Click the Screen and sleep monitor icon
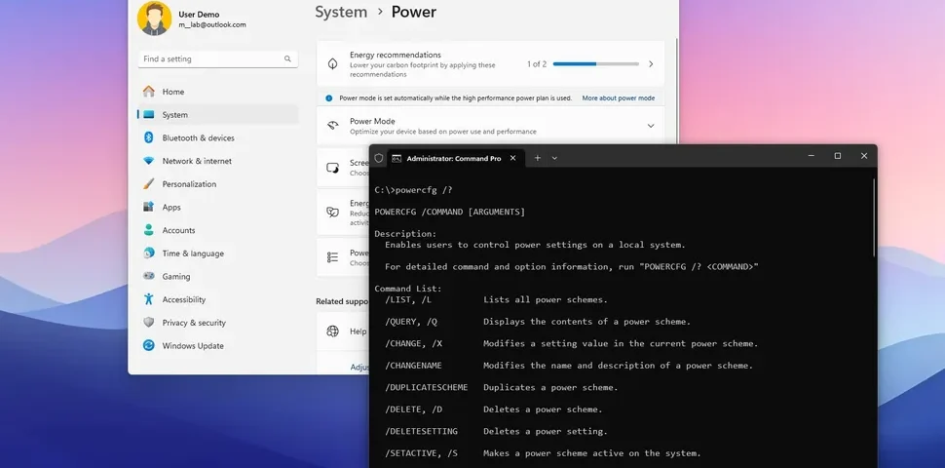945x468 pixels. [x=332, y=168]
